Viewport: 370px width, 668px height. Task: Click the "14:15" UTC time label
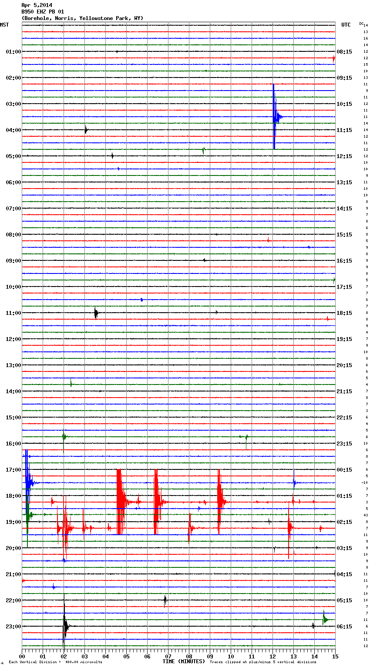[344, 209]
